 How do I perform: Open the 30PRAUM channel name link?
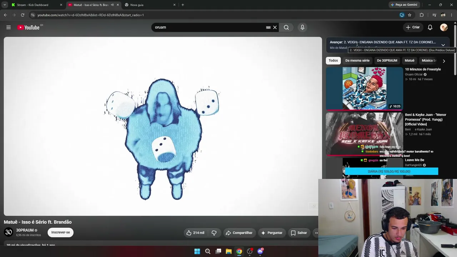25,230
